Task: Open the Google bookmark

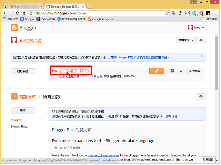Action: (x=27, y=19)
